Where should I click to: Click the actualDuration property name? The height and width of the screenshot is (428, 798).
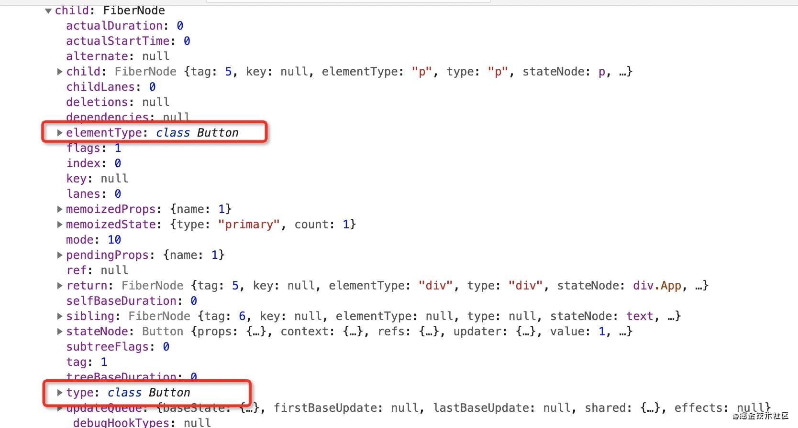(x=114, y=26)
